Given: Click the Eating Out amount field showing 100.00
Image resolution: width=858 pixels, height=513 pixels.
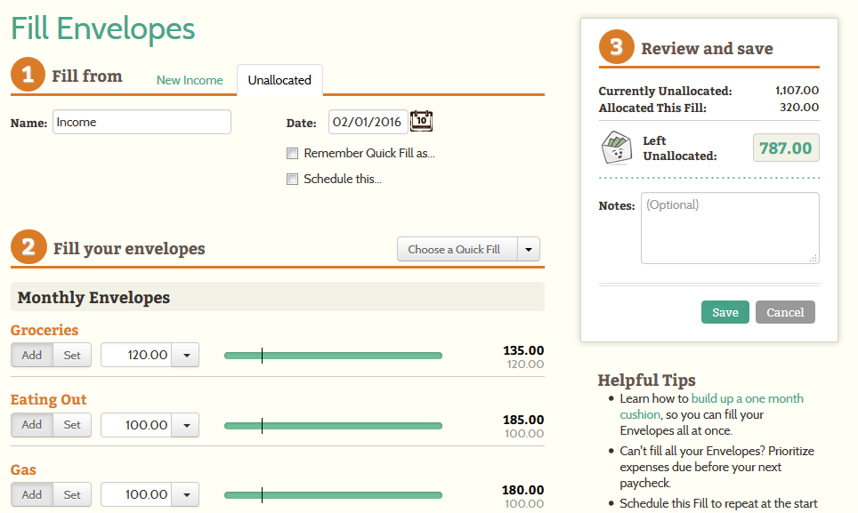Looking at the screenshot, I should [136, 425].
